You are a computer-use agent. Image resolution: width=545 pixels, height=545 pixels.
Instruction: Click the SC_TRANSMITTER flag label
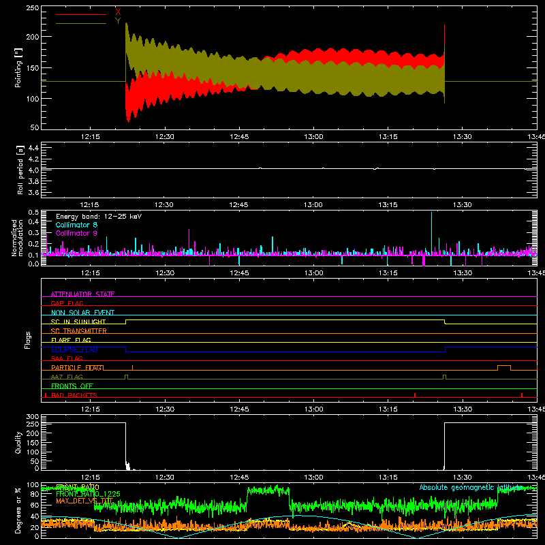tap(79, 331)
